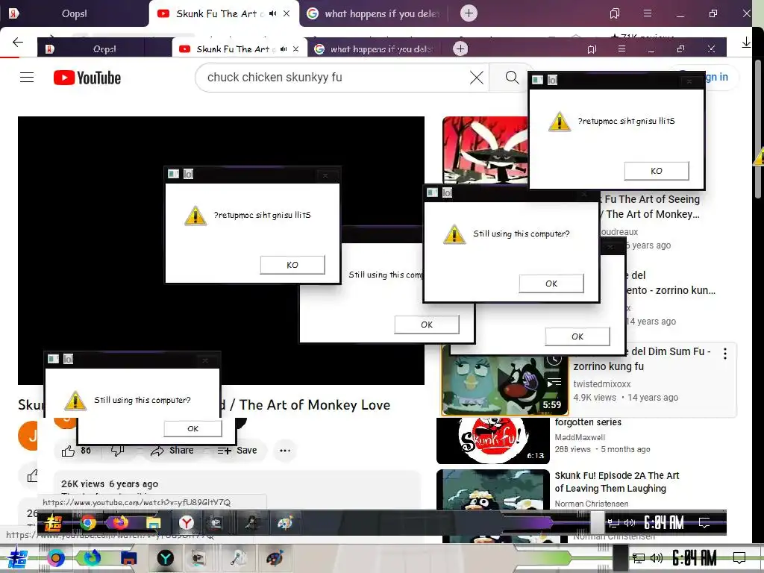Open the YouTube hamburger guide menu

[27, 78]
